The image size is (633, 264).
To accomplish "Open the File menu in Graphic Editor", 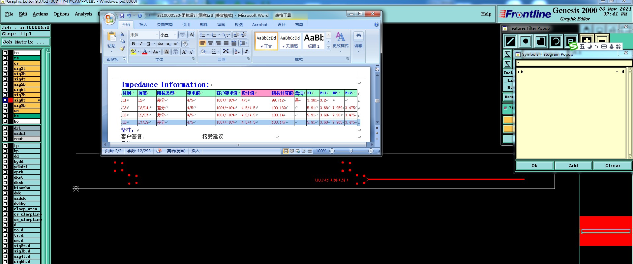I will 9,14.
